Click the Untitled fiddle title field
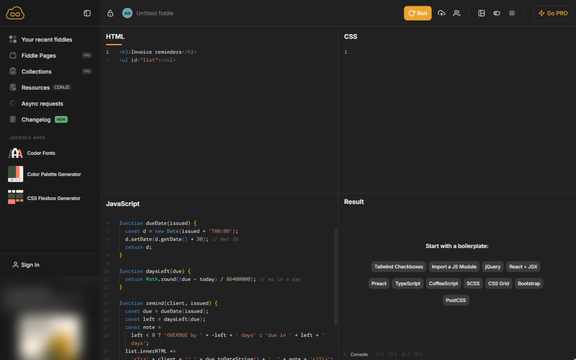576x360 pixels. click(x=155, y=13)
